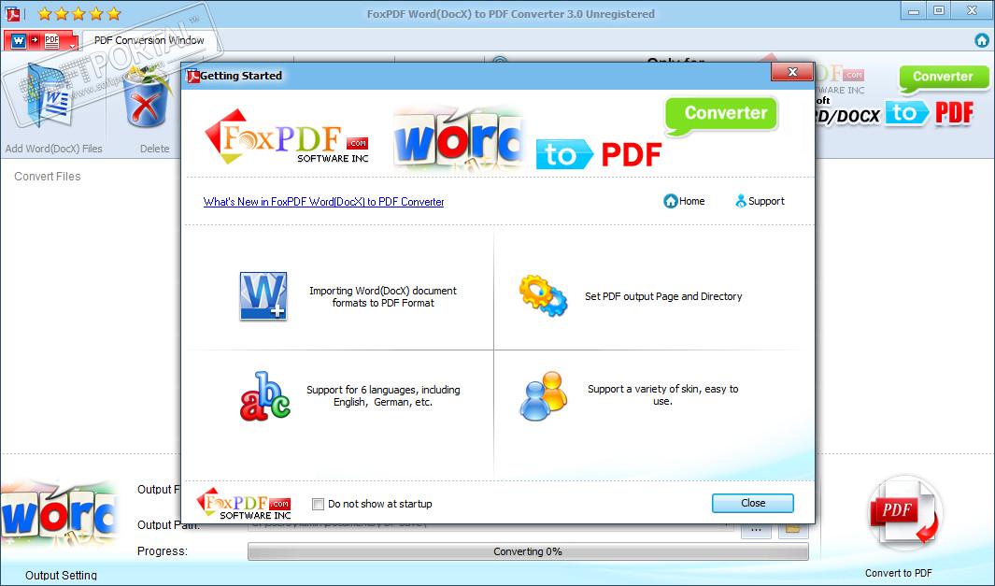995x586 pixels.
Task: Click the green Converter bubble in main window
Action: [943, 78]
